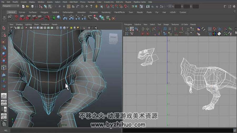This screenshot has height=133, width=237.
Task: Toggle smooth shade all blue cube icon
Action: (61, 28)
